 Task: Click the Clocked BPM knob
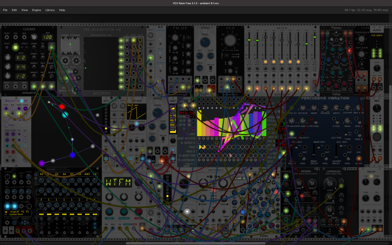click(x=34, y=37)
